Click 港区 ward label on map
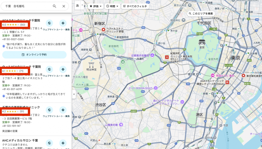This screenshot has height=149, width=262. coord(199,115)
